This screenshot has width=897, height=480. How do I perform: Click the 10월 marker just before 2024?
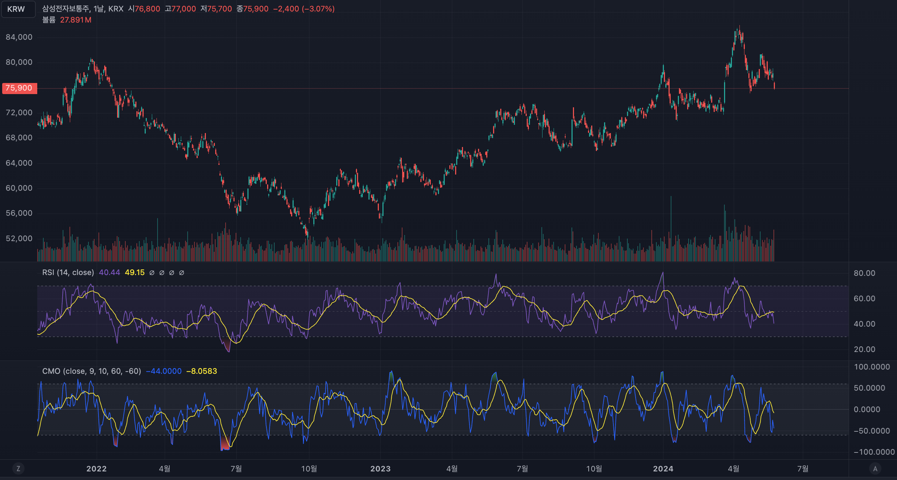[594, 469]
